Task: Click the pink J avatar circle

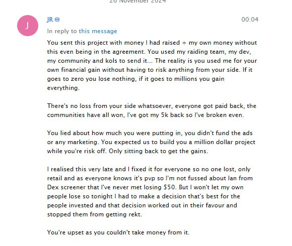Action: point(28,26)
